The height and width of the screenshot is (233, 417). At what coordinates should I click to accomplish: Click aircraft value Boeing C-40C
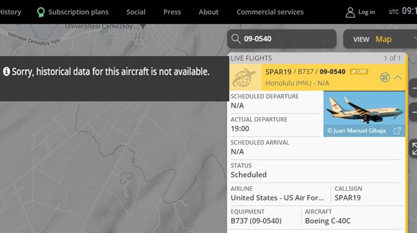[328, 221]
